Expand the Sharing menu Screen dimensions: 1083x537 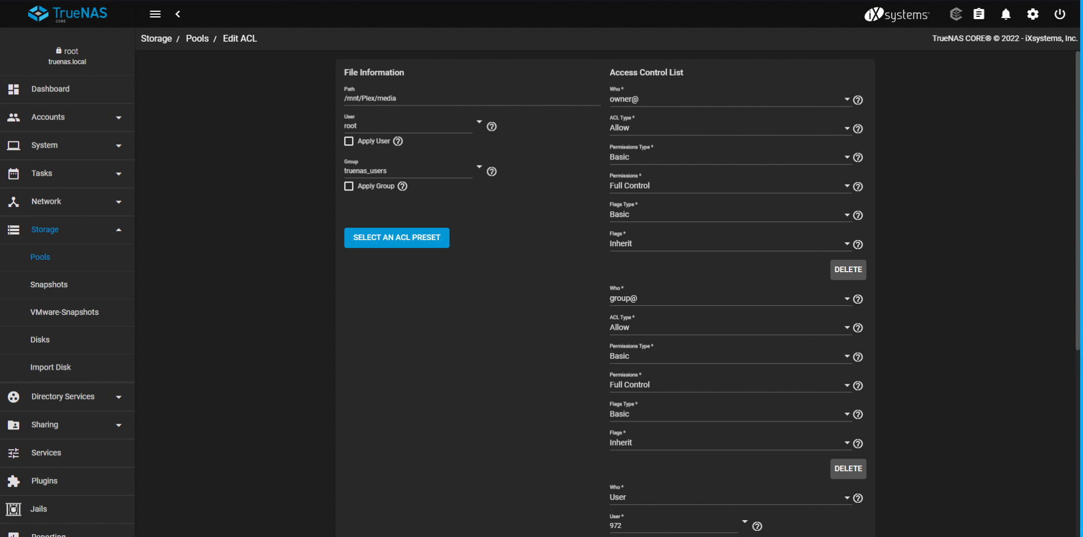67,425
